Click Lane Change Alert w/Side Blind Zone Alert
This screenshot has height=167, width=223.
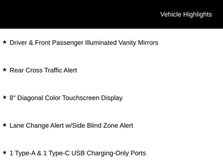71,125
